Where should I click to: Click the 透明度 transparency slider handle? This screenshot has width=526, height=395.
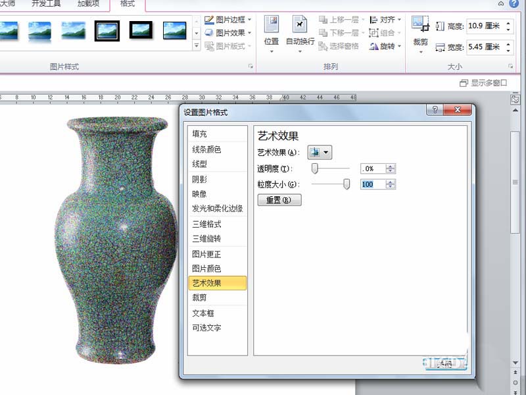[x=315, y=169]
